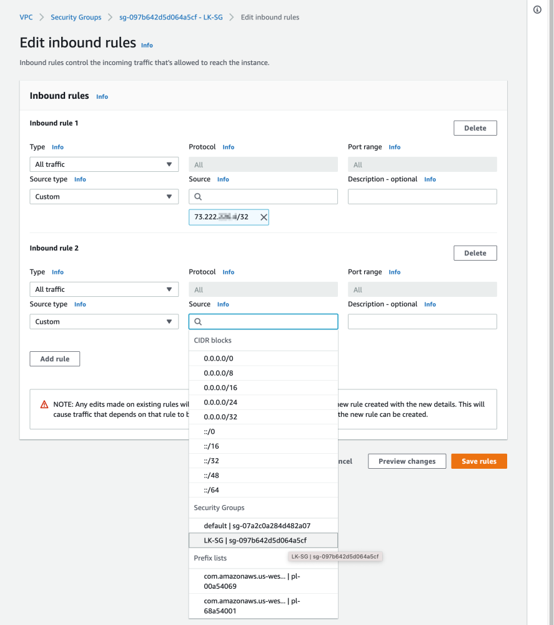554x625 pixels.
Task: Open Type dropdown for inbound rule 1
Action: pos(104,164)
